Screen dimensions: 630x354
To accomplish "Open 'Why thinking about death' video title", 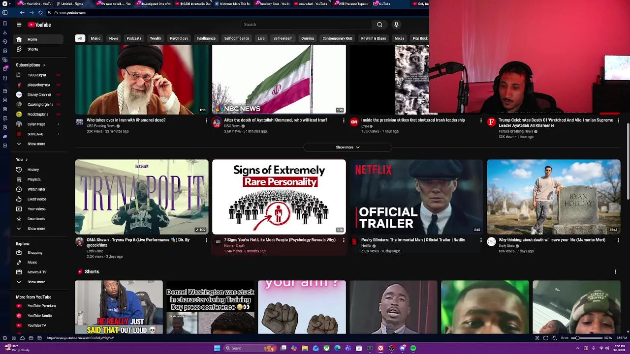I will pyautogui.click(x=552, y=240).
